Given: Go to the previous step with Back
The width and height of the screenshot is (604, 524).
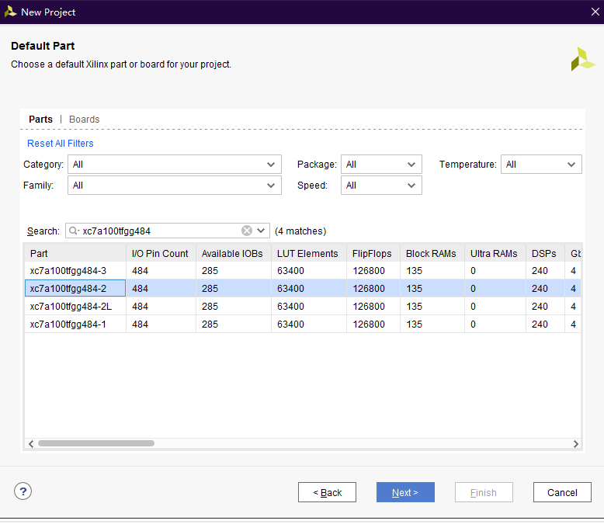Looking at the screenshot, I should [x=327, y=492].
